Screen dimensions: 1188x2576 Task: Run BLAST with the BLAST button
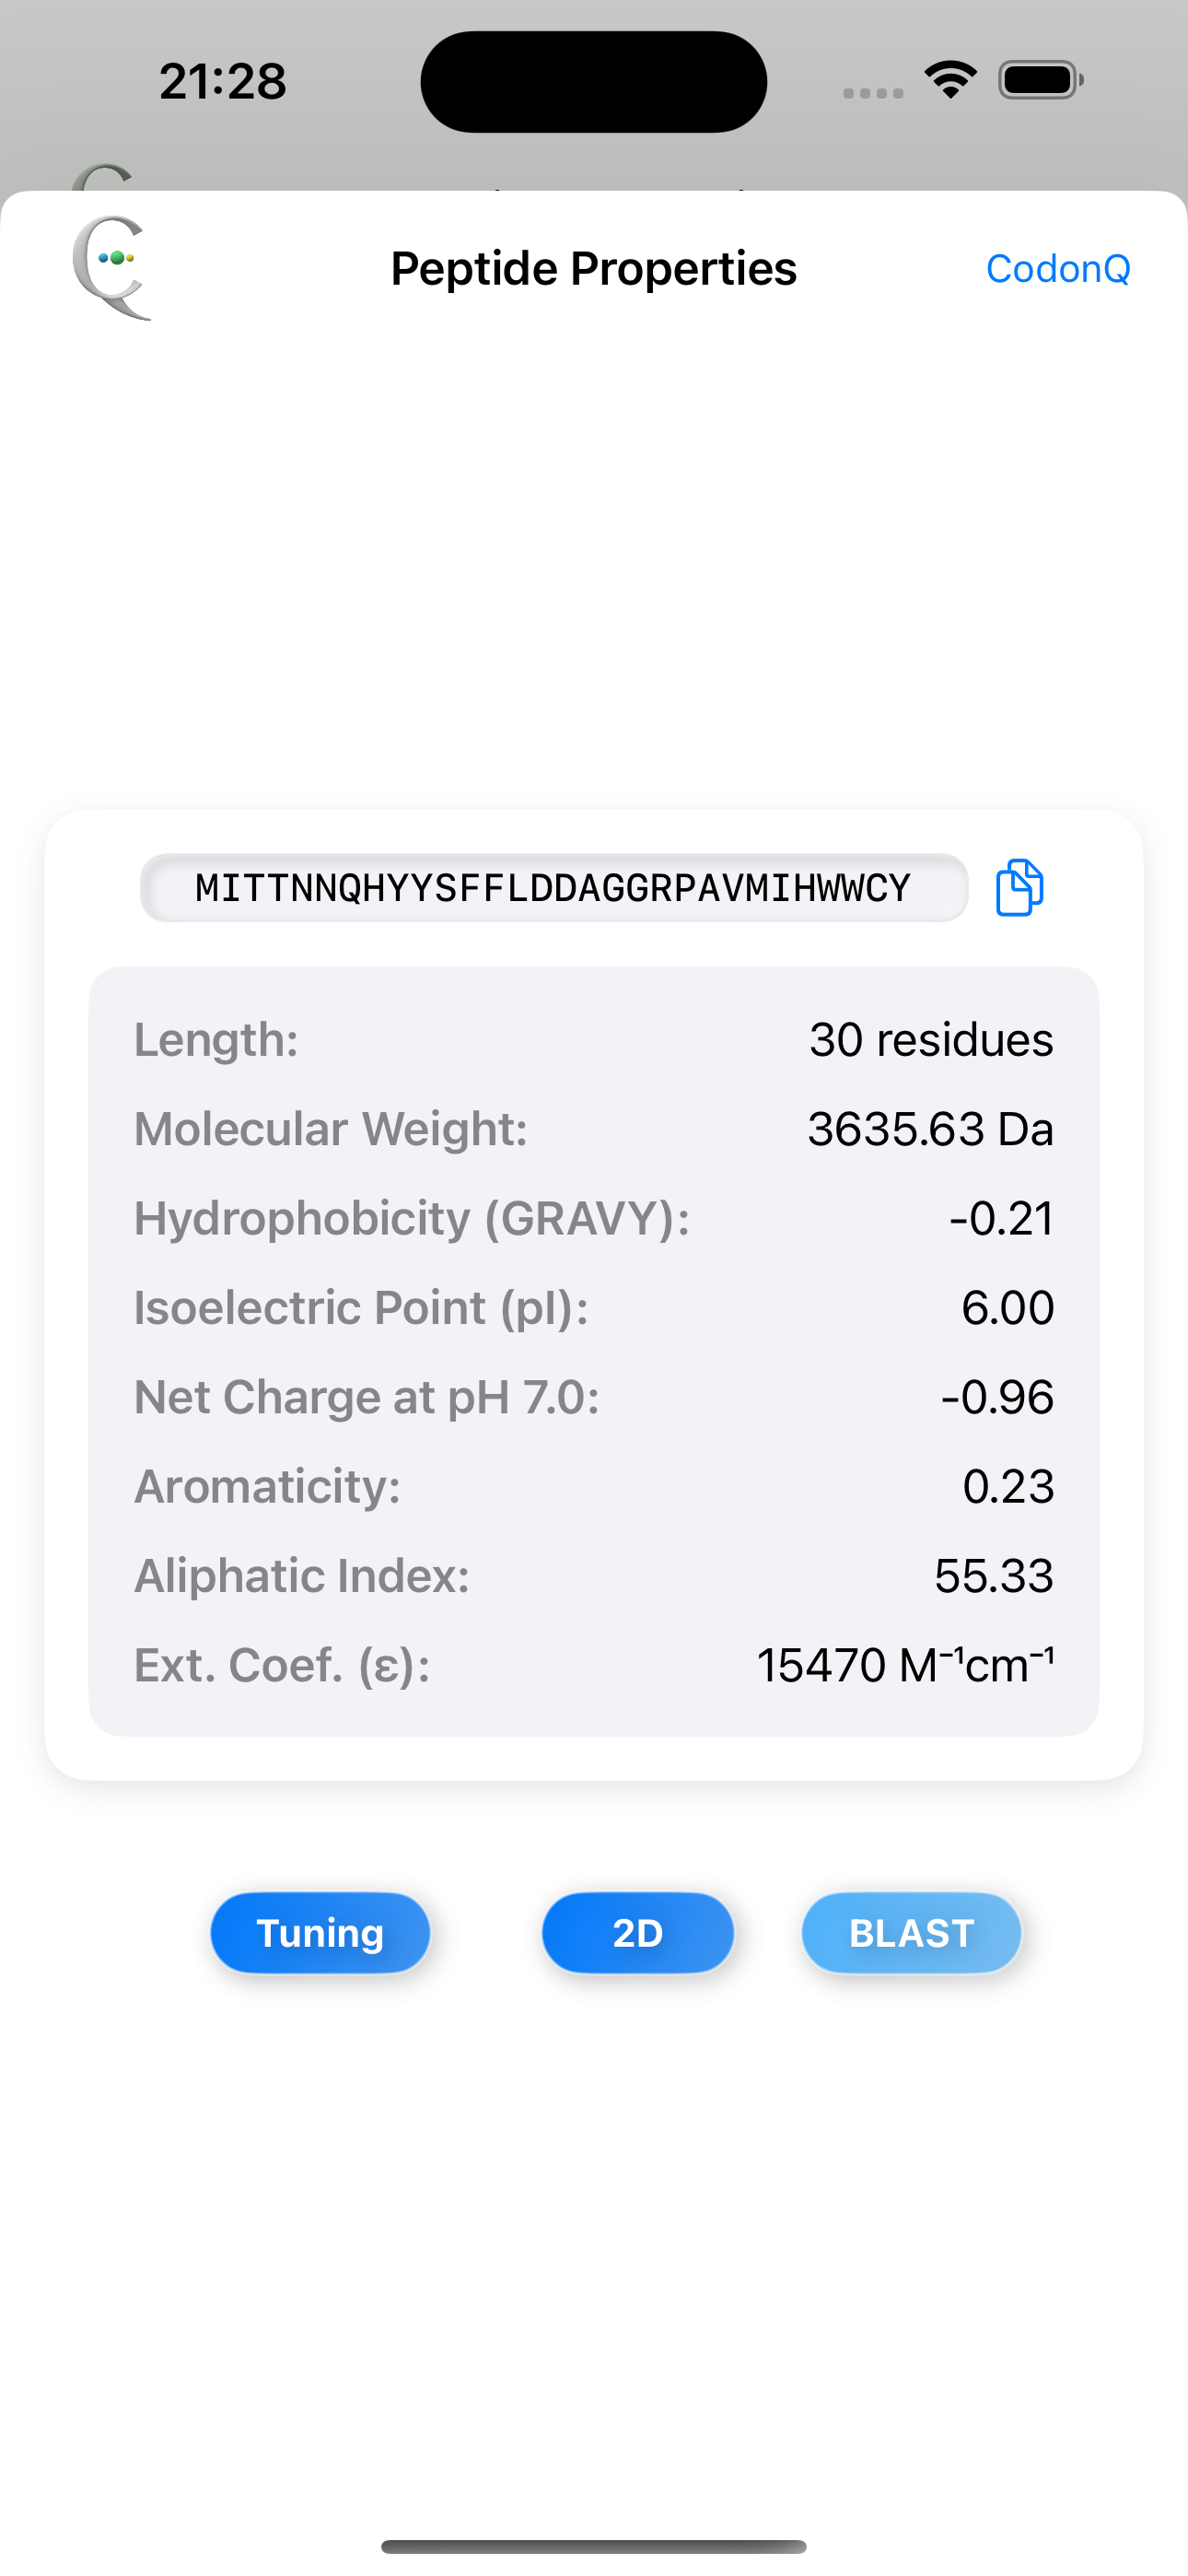pyautogui.click(x=911, y=1933)
